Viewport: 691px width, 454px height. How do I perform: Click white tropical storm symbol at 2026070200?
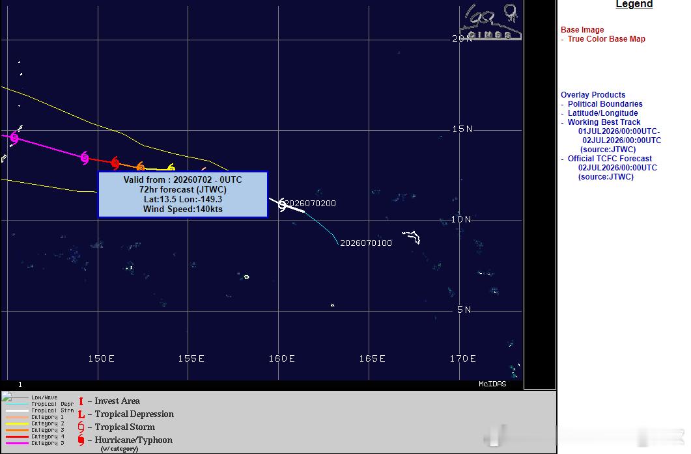pyautogui.click(x=282, y=205)
